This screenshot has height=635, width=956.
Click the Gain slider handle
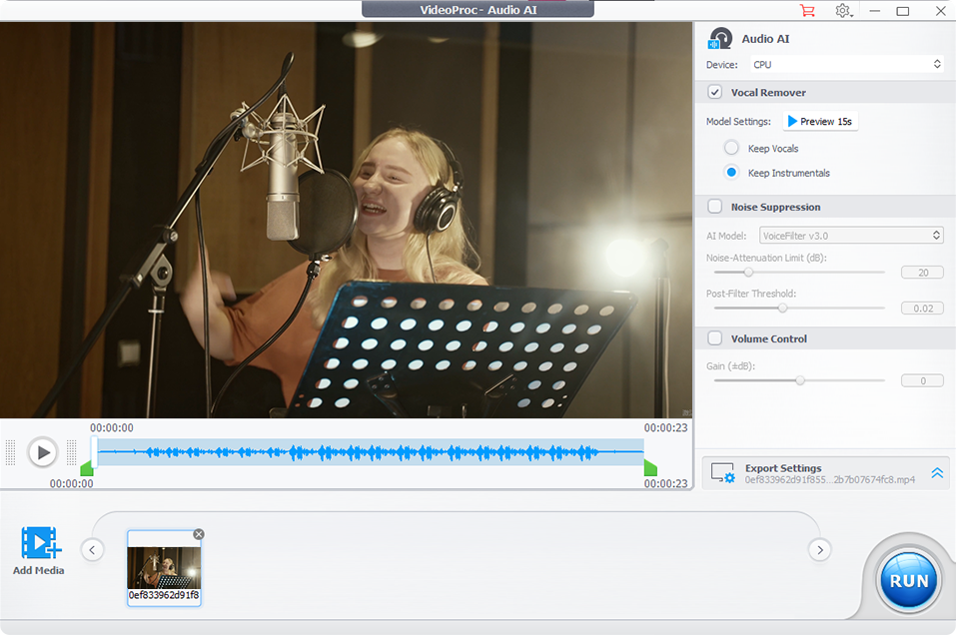pos(800,380)
